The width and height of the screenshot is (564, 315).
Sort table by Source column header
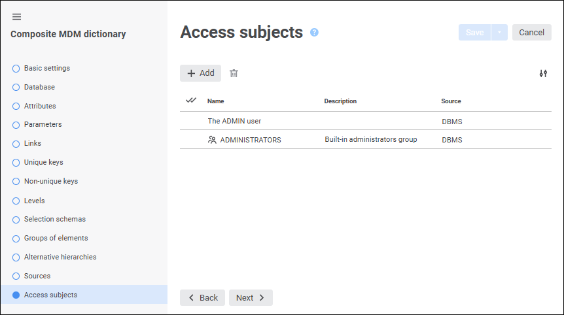tap(451, 101)
